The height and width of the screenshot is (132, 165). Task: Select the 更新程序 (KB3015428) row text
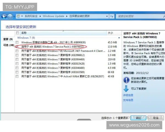pos(53,64)
